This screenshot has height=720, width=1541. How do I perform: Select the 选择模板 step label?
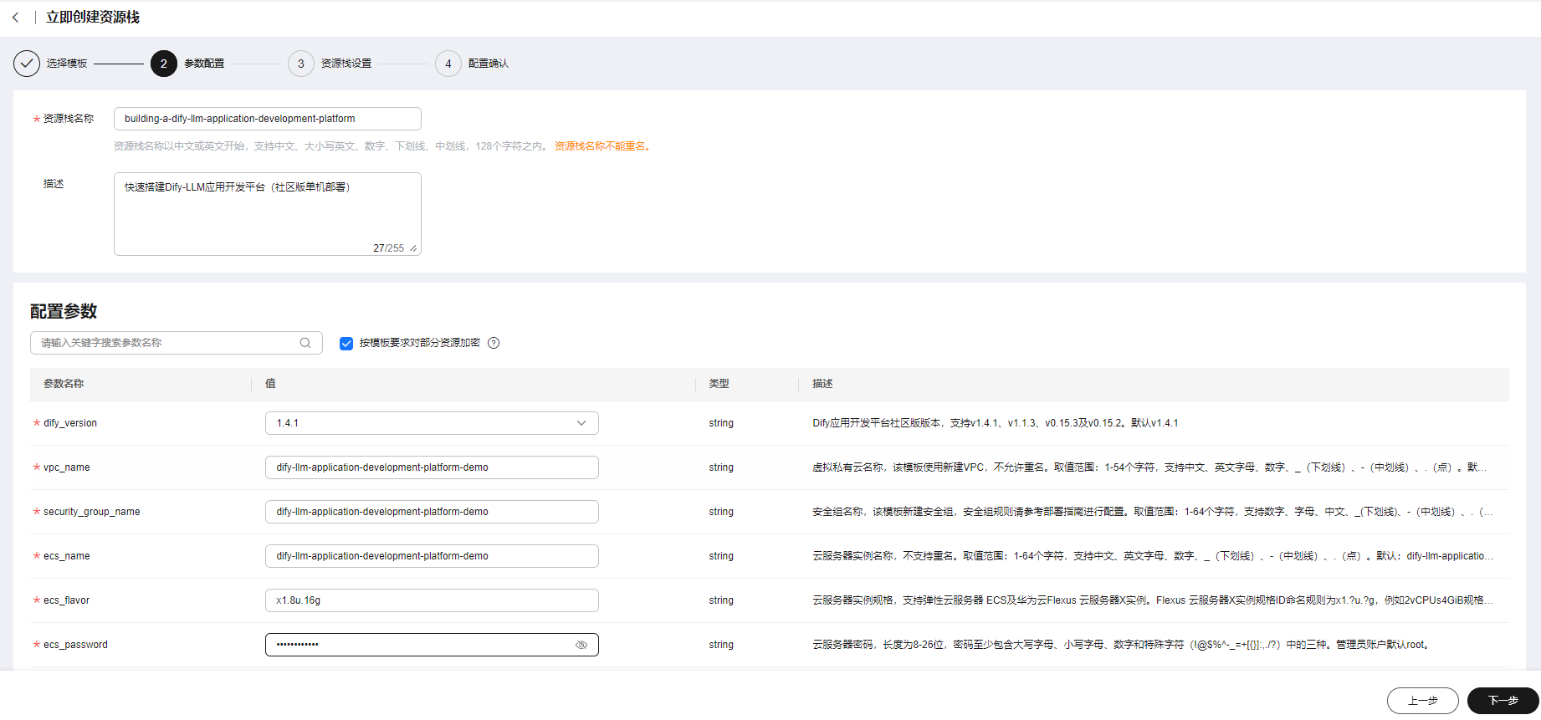(67, 64)
